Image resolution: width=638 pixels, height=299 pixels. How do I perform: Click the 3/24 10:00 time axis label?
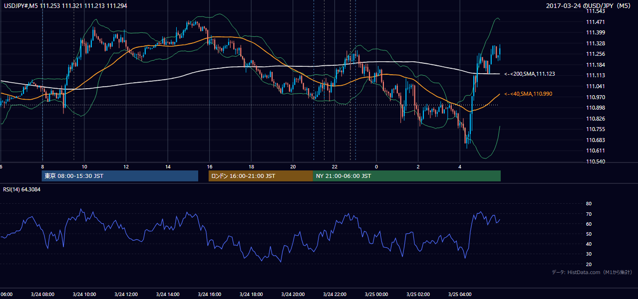click(84, 294)
